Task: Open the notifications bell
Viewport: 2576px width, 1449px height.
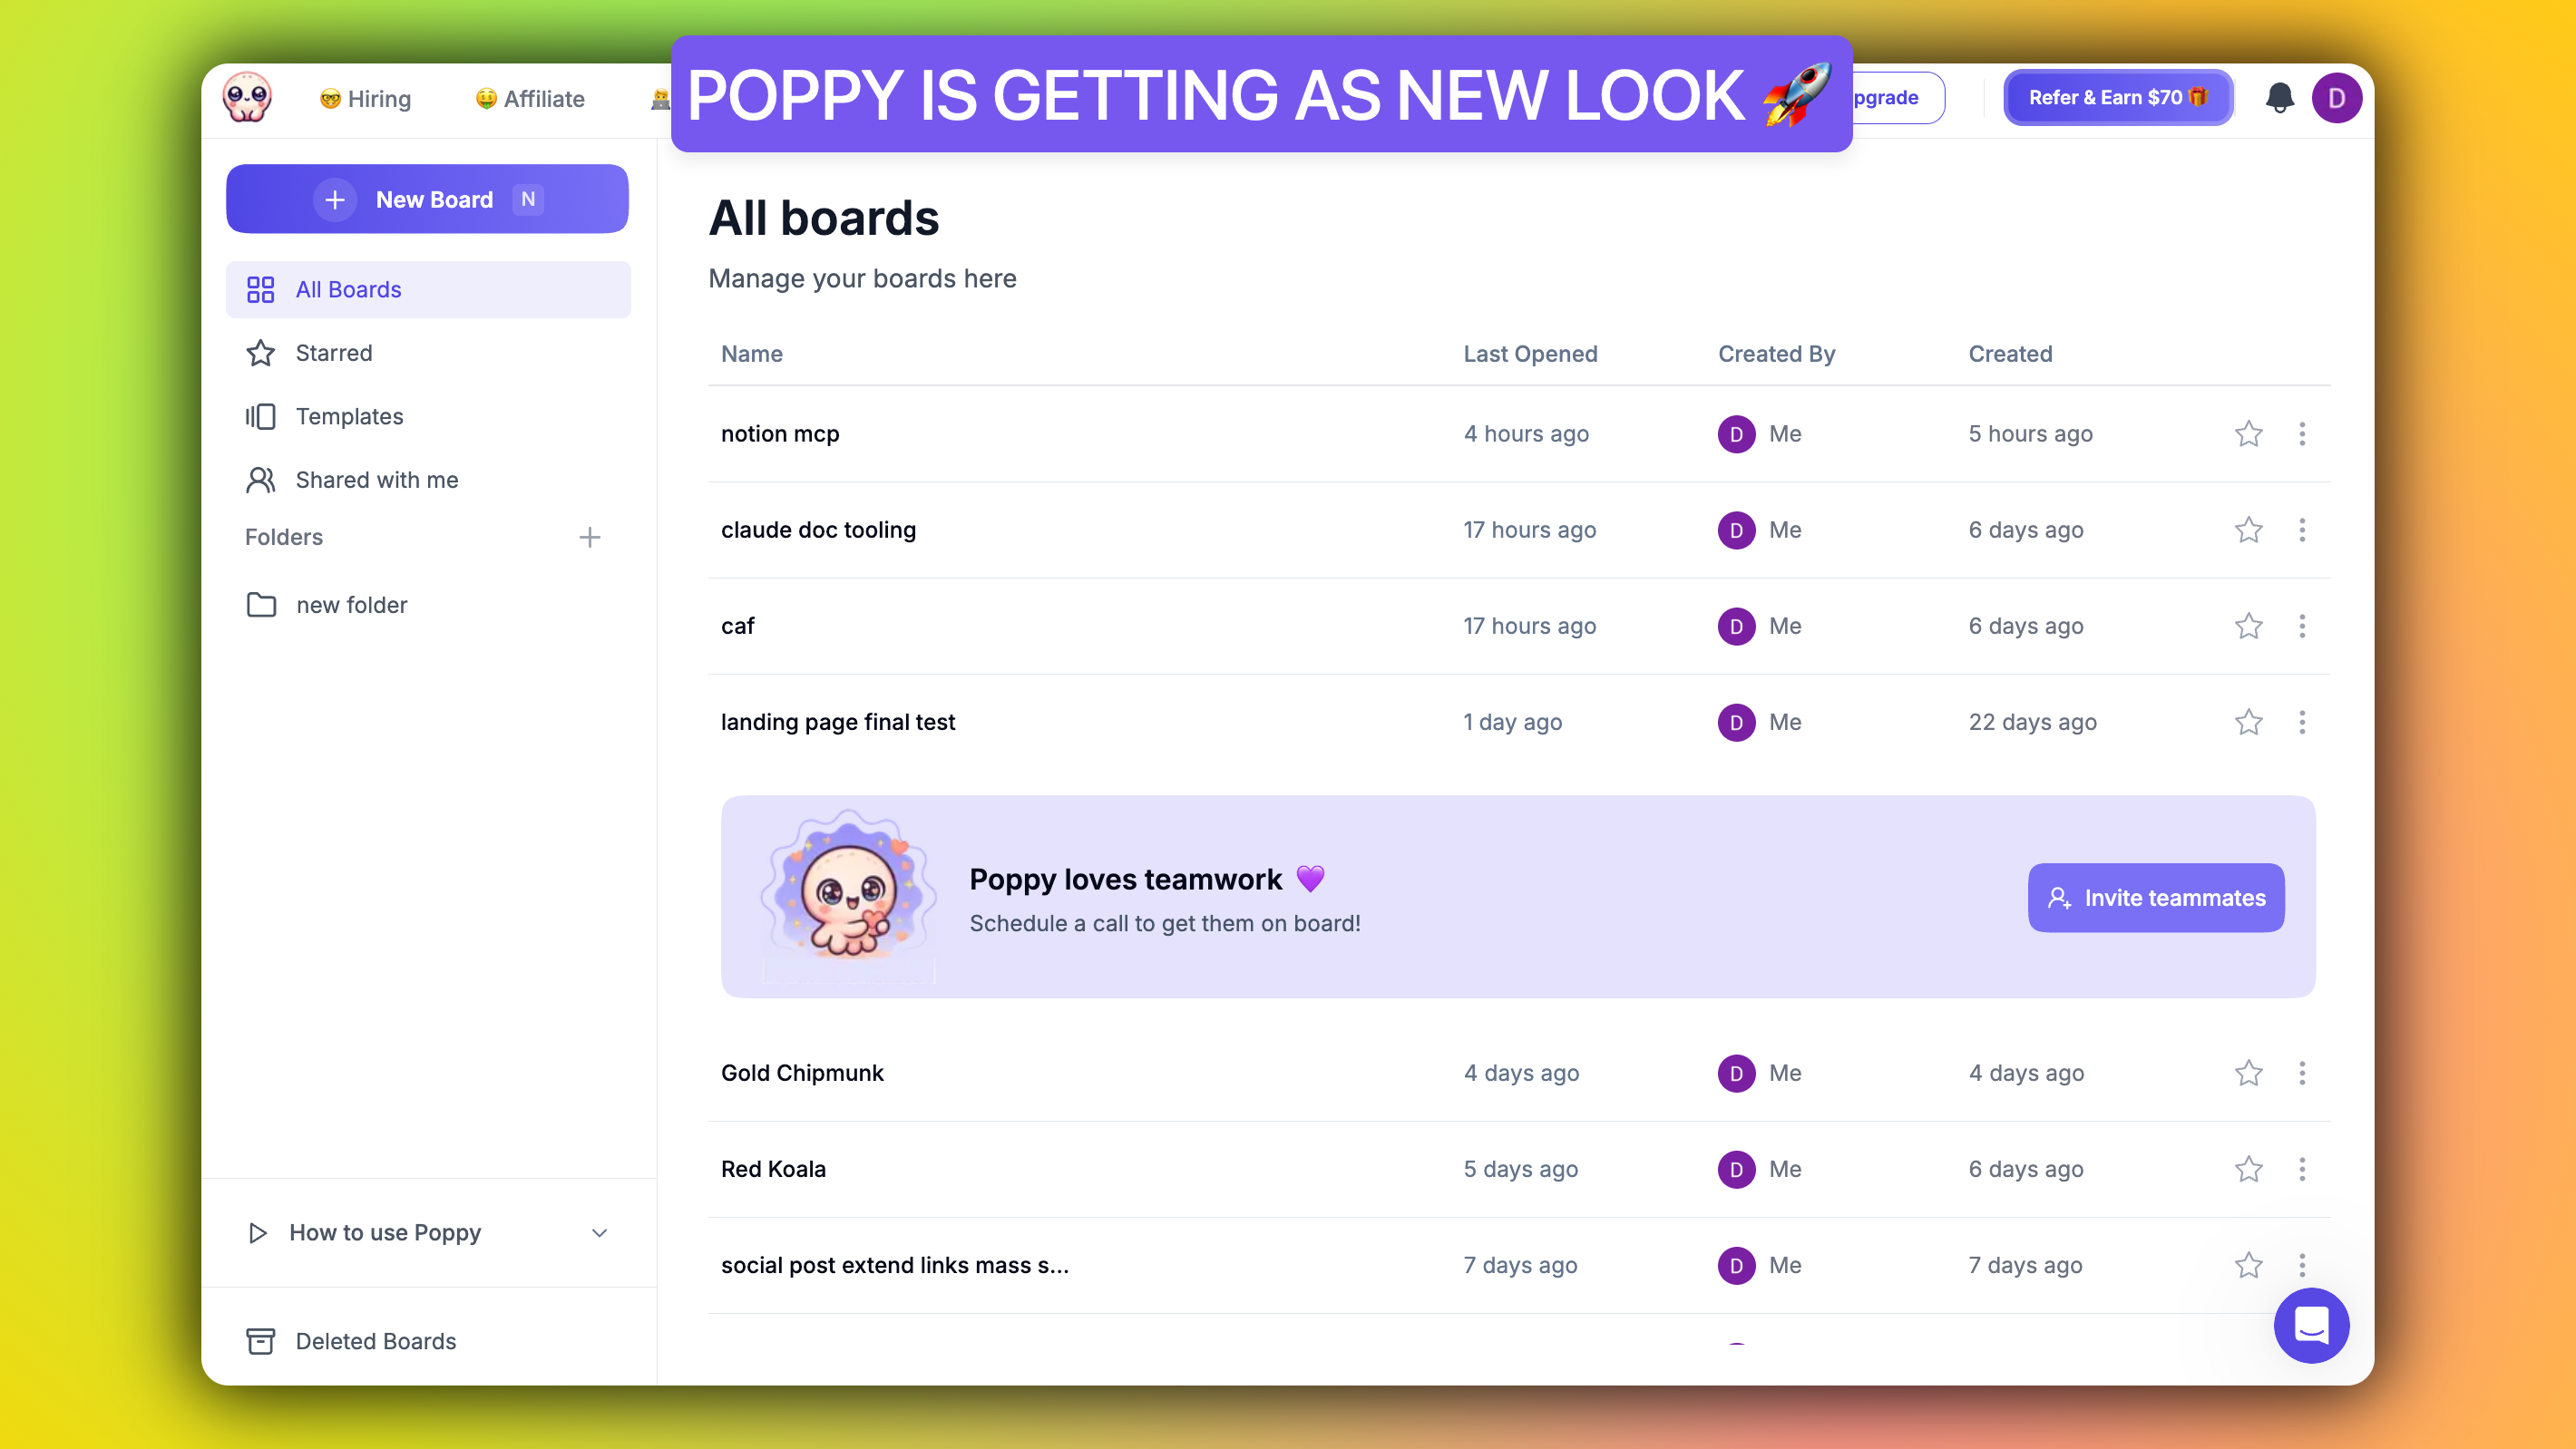Action: pos(2279,97)
